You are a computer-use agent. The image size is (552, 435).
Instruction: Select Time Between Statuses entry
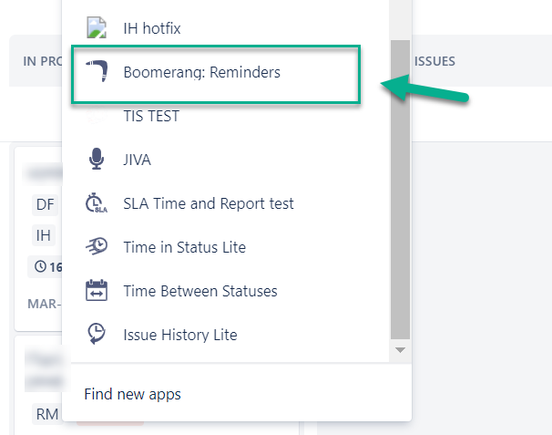click(200, 291)
